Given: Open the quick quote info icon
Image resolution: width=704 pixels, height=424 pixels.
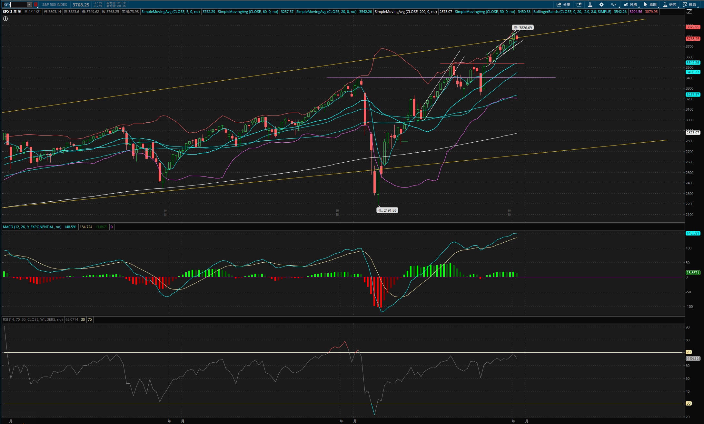Looking at the screenshot, I should point(579,5).
